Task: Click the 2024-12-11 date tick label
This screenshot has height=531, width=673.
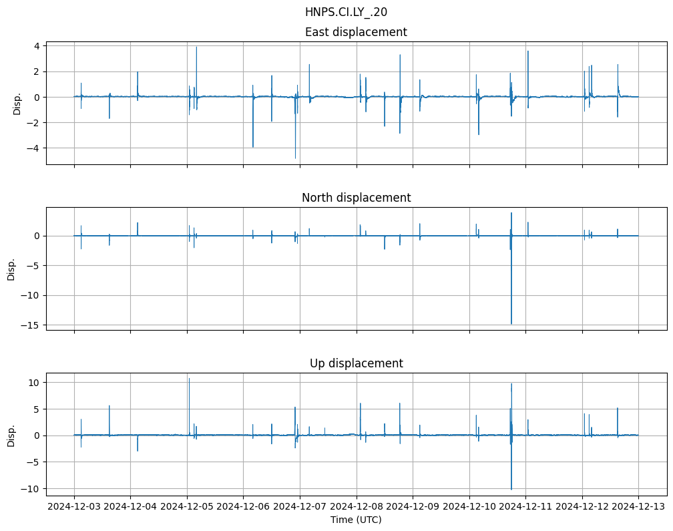Action: tap(525, 506)
